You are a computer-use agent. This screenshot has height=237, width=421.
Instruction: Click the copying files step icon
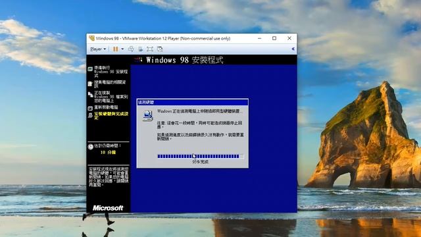point(90,95)
